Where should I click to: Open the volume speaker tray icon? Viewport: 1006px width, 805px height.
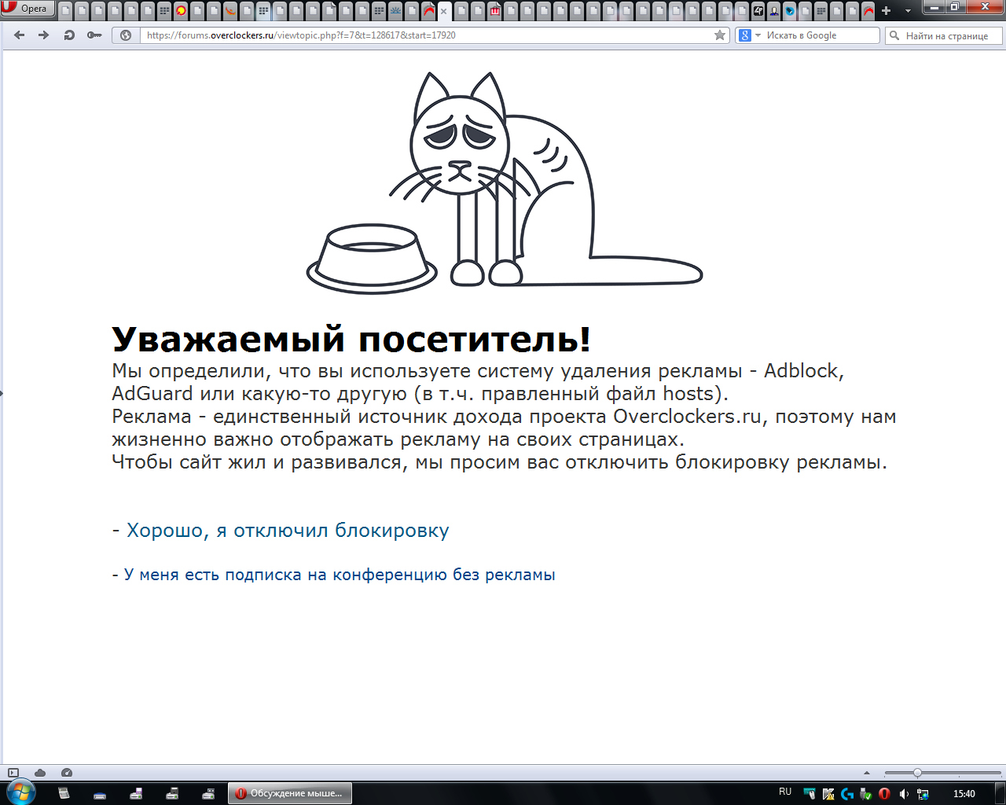coord(904,794)
